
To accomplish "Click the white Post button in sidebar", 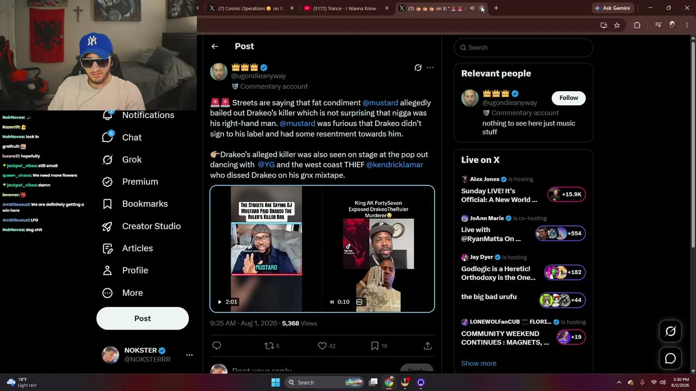I will point(142,319).
